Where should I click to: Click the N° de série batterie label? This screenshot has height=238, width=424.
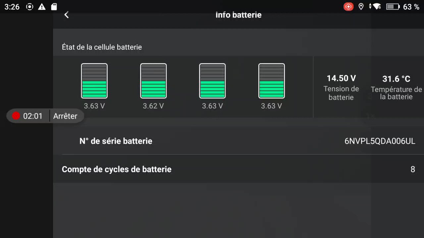coord(116,141)
